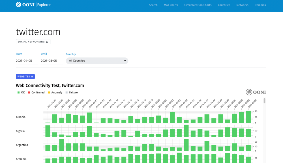The height and width of the screenshot is (163, 283).
Task: Open the Networks page
Action: coord(242,5)
